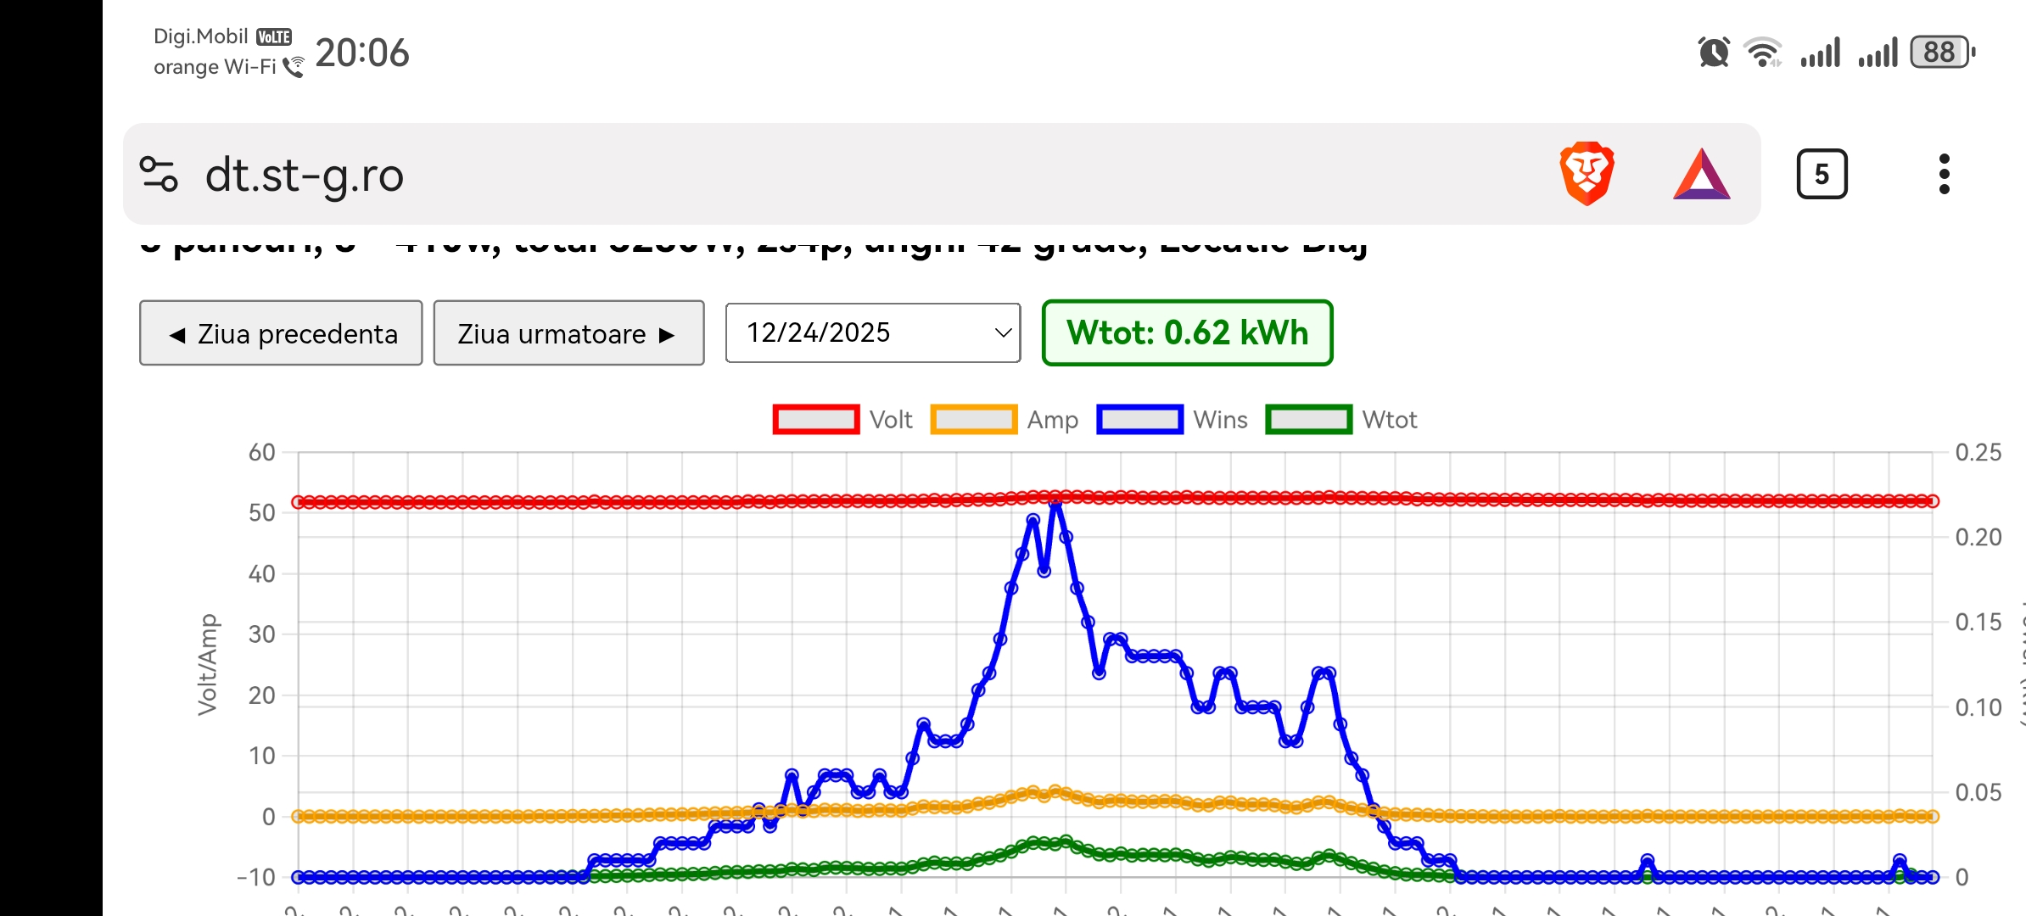The image size is (2026, 916).
Task: Go to next day with Ziua urmatoare
Action: pos(568,333)
